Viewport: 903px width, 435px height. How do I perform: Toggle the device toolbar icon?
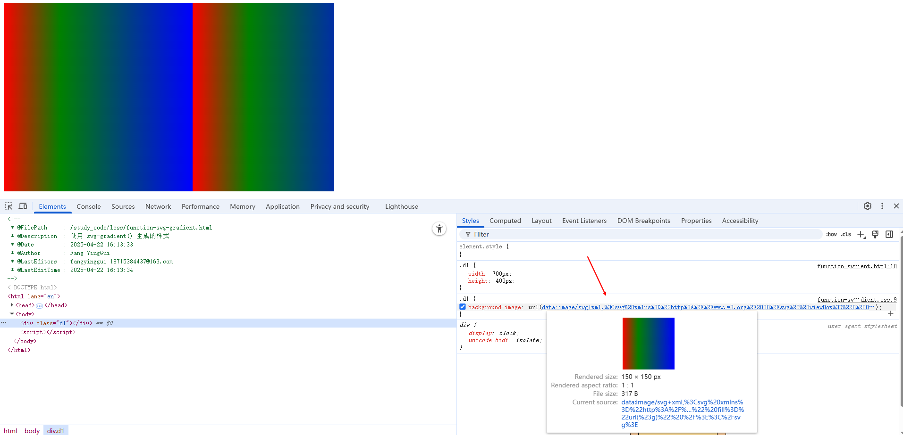coord(23,206)
